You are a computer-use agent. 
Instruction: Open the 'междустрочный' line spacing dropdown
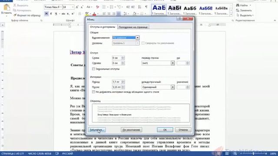[172, 87]
